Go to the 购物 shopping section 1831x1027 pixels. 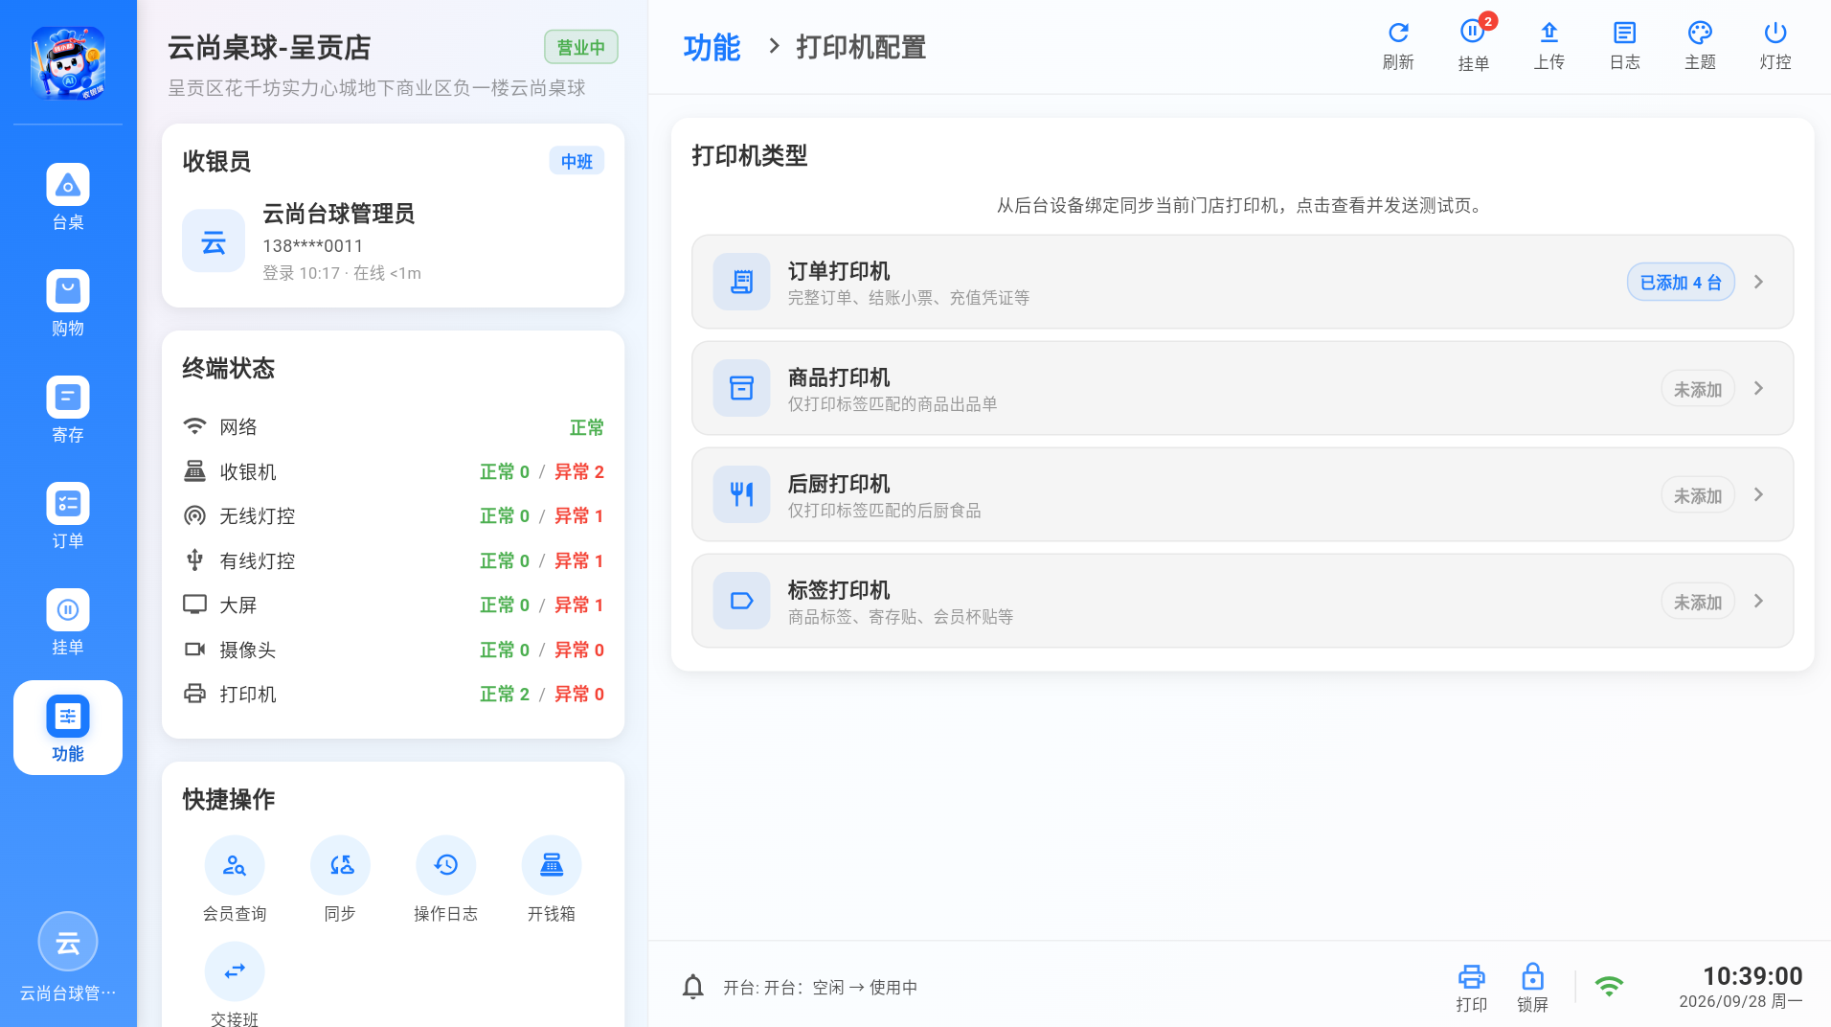(68, 303)
